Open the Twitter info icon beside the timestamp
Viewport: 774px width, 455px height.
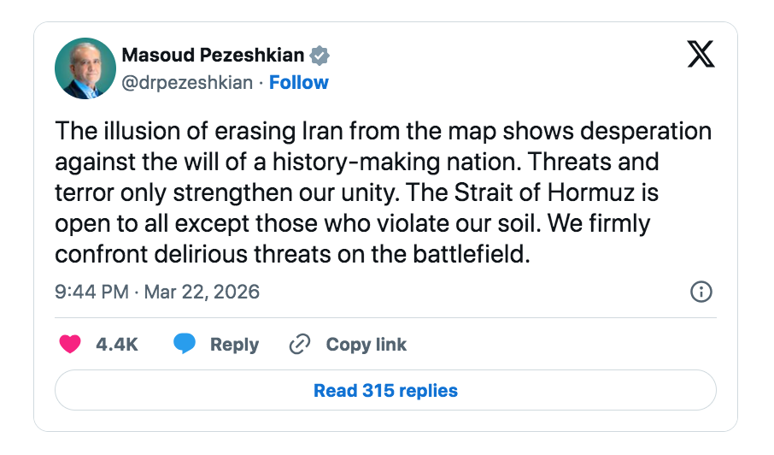701,292
